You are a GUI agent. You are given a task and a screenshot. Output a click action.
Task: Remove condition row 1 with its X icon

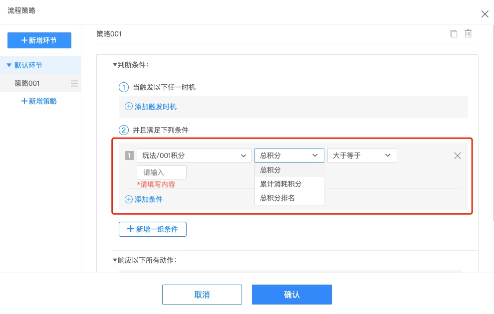click(x=458, y=156)
